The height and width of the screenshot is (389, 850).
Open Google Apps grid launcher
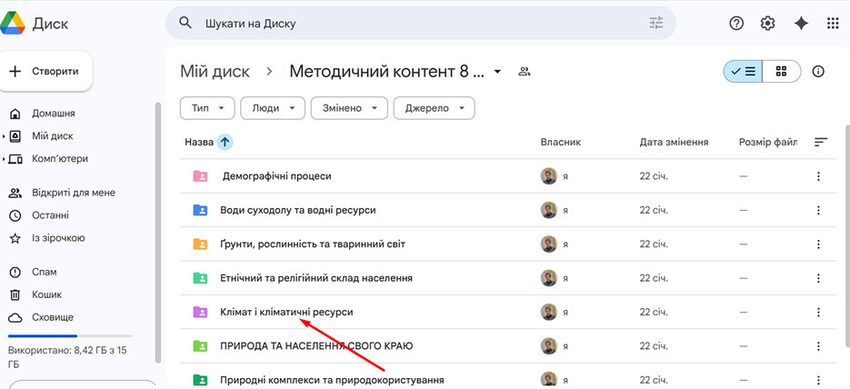coord(833,24)
